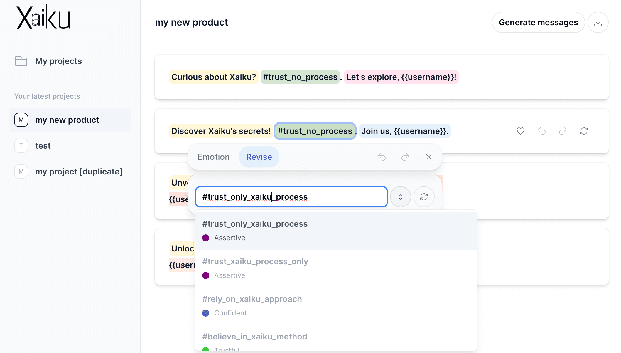Favorite the Discover Xaiku's secrets message
Viewport: 621px width, 353px height.
pos(520,131)
